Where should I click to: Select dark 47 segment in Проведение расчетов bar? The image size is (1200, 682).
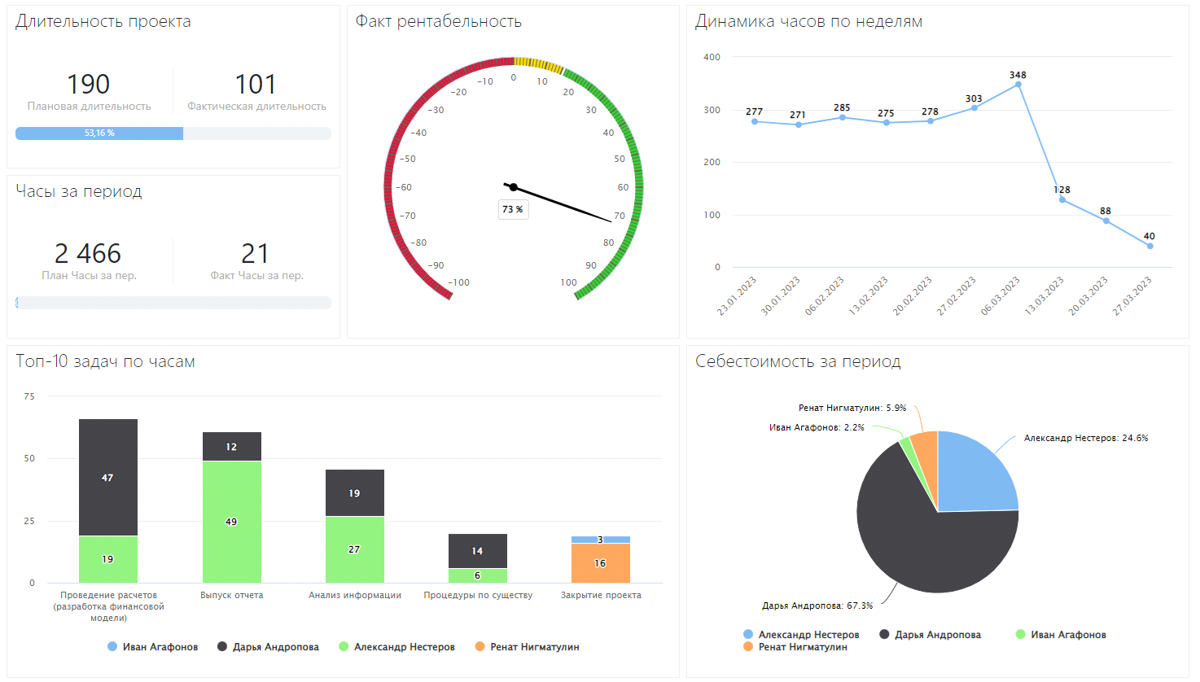point(107,478)
